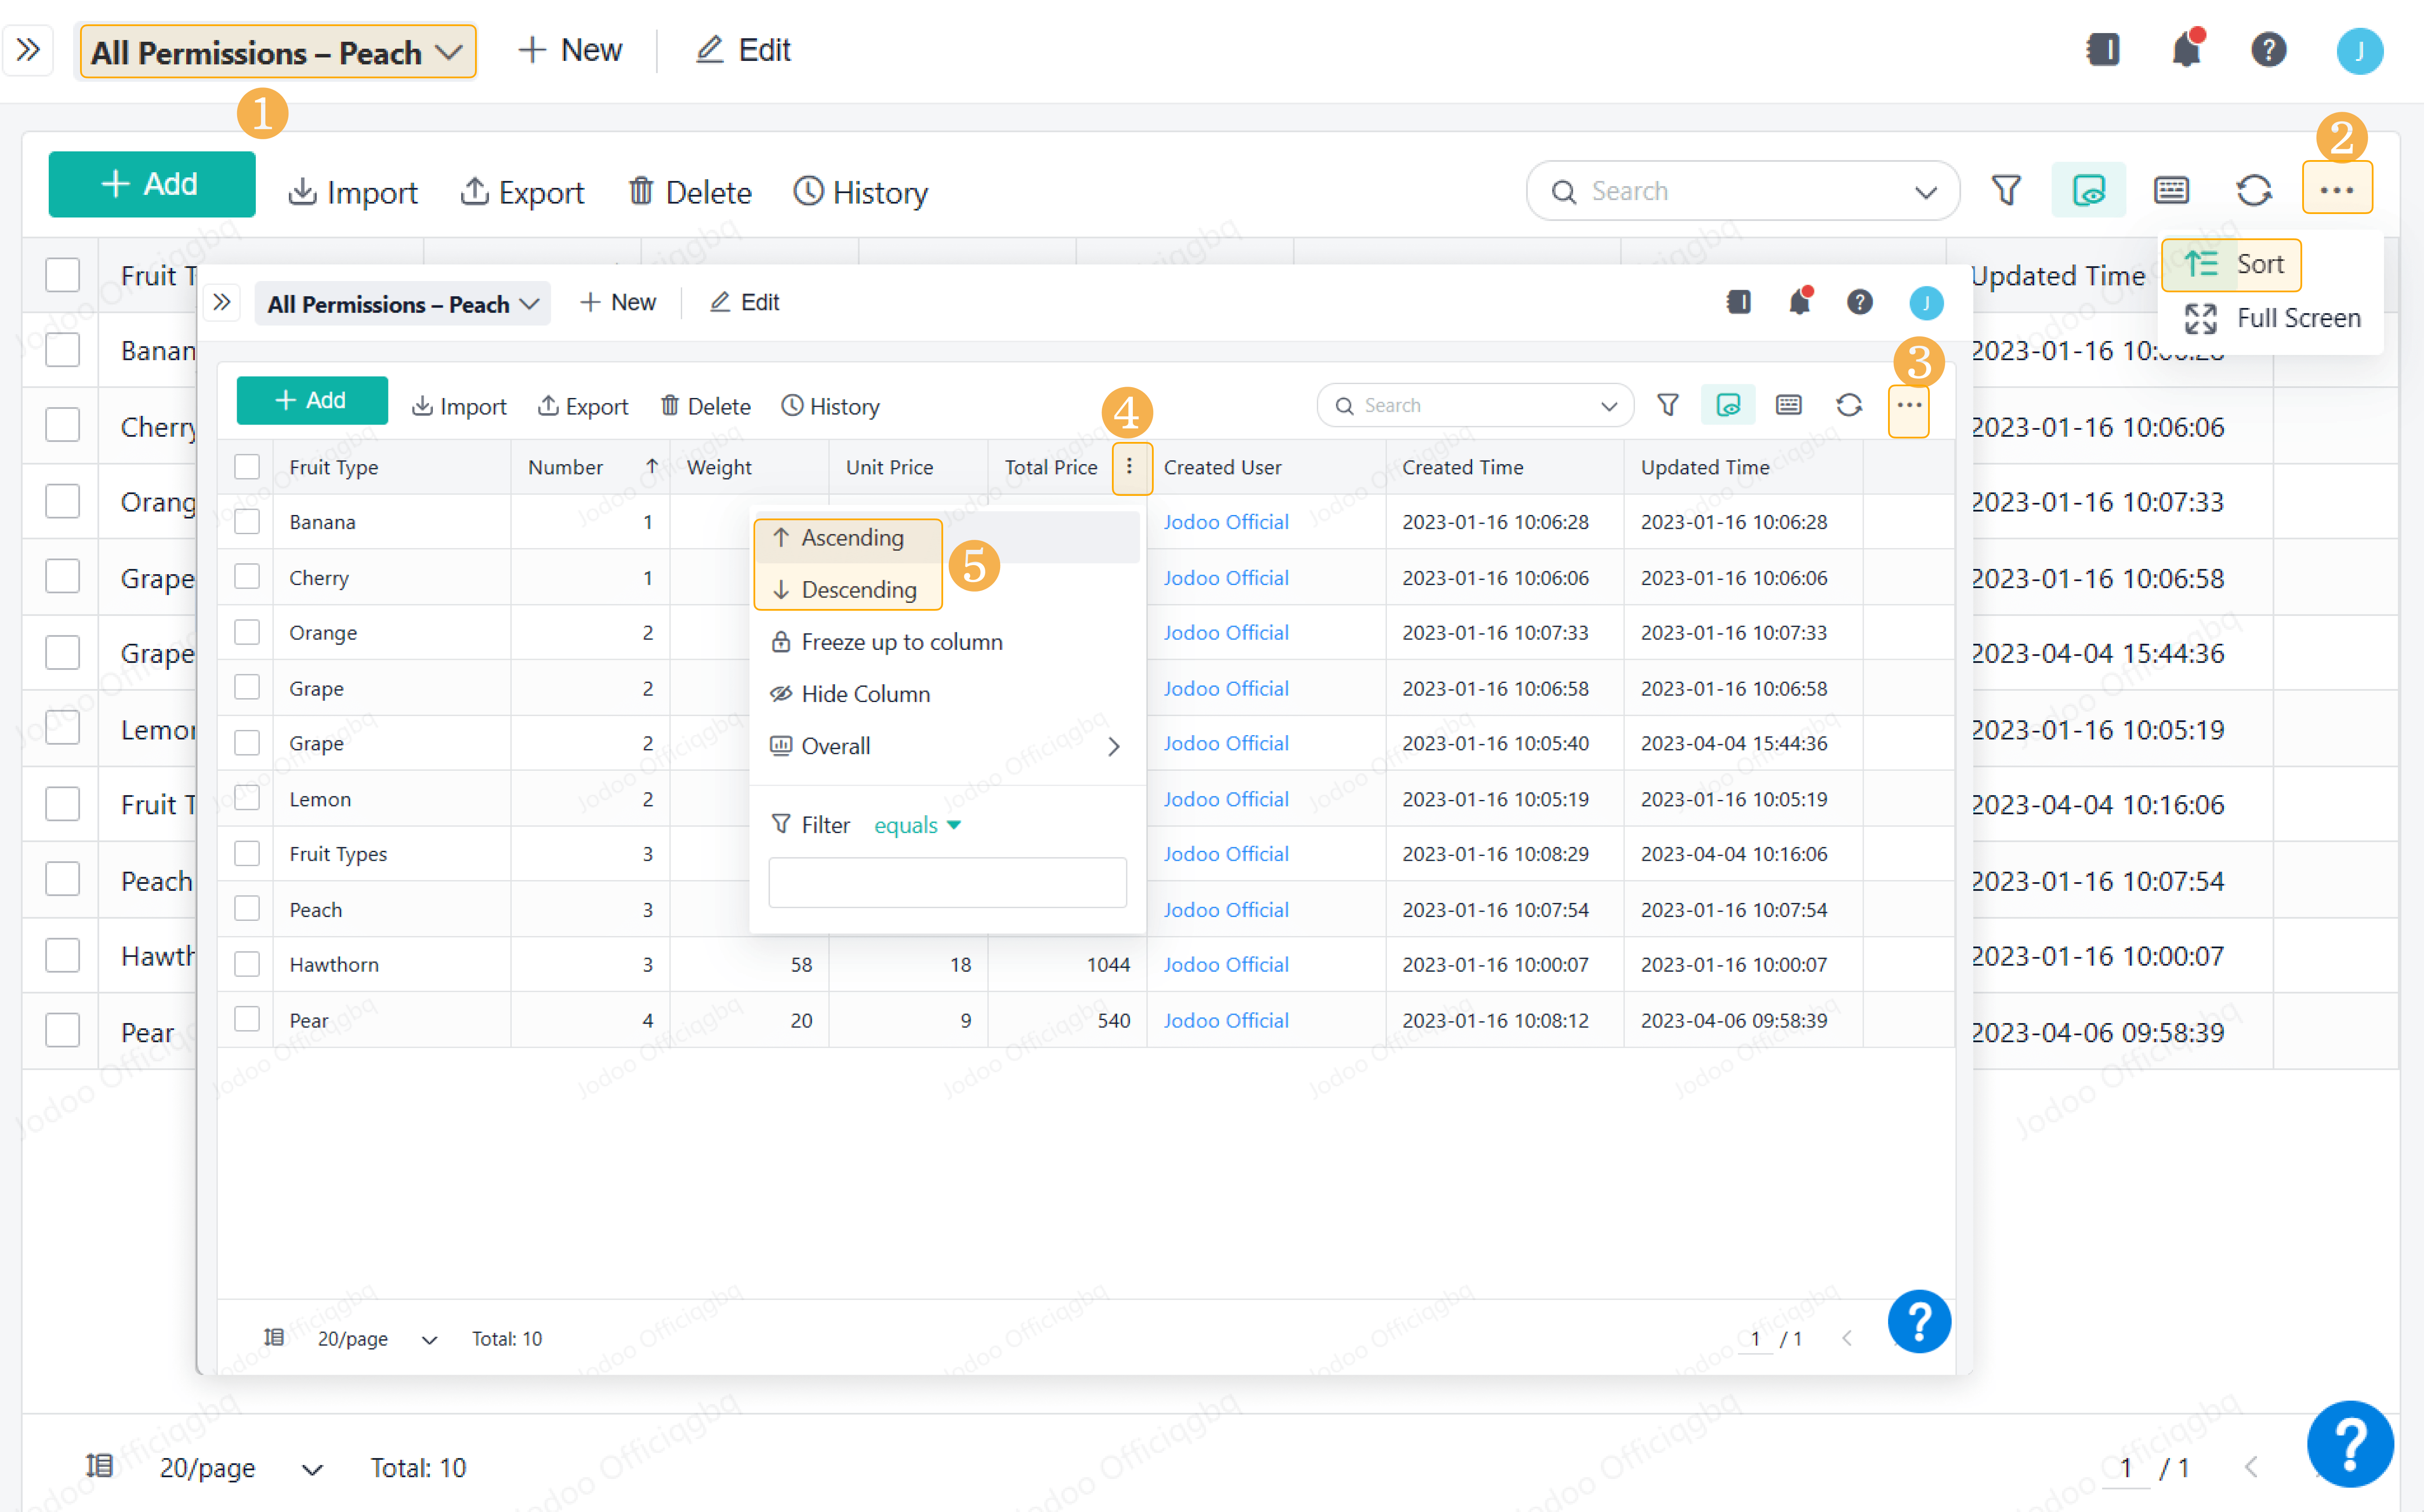
Task: Open the filter funnel icon
Action: click(1668, 405)
